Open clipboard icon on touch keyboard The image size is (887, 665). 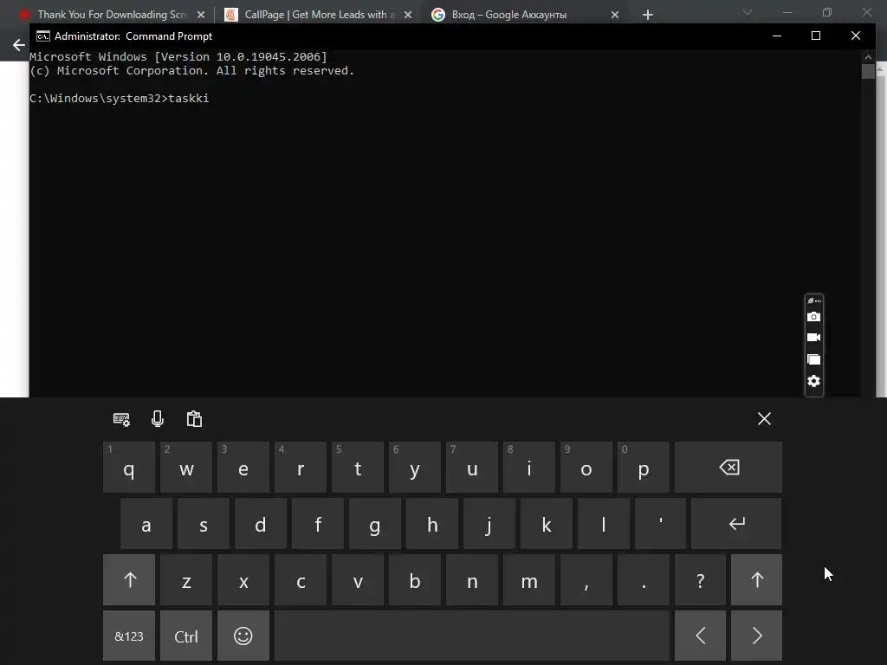coord(194,418)
